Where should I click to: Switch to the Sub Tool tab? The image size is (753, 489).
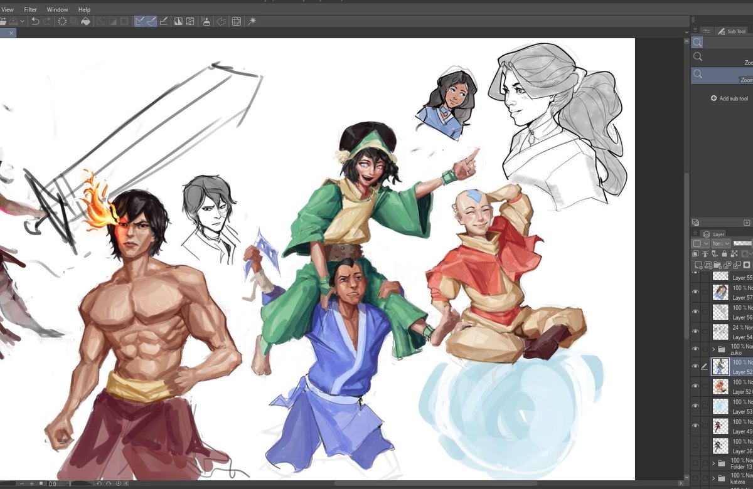pos(732,31)
